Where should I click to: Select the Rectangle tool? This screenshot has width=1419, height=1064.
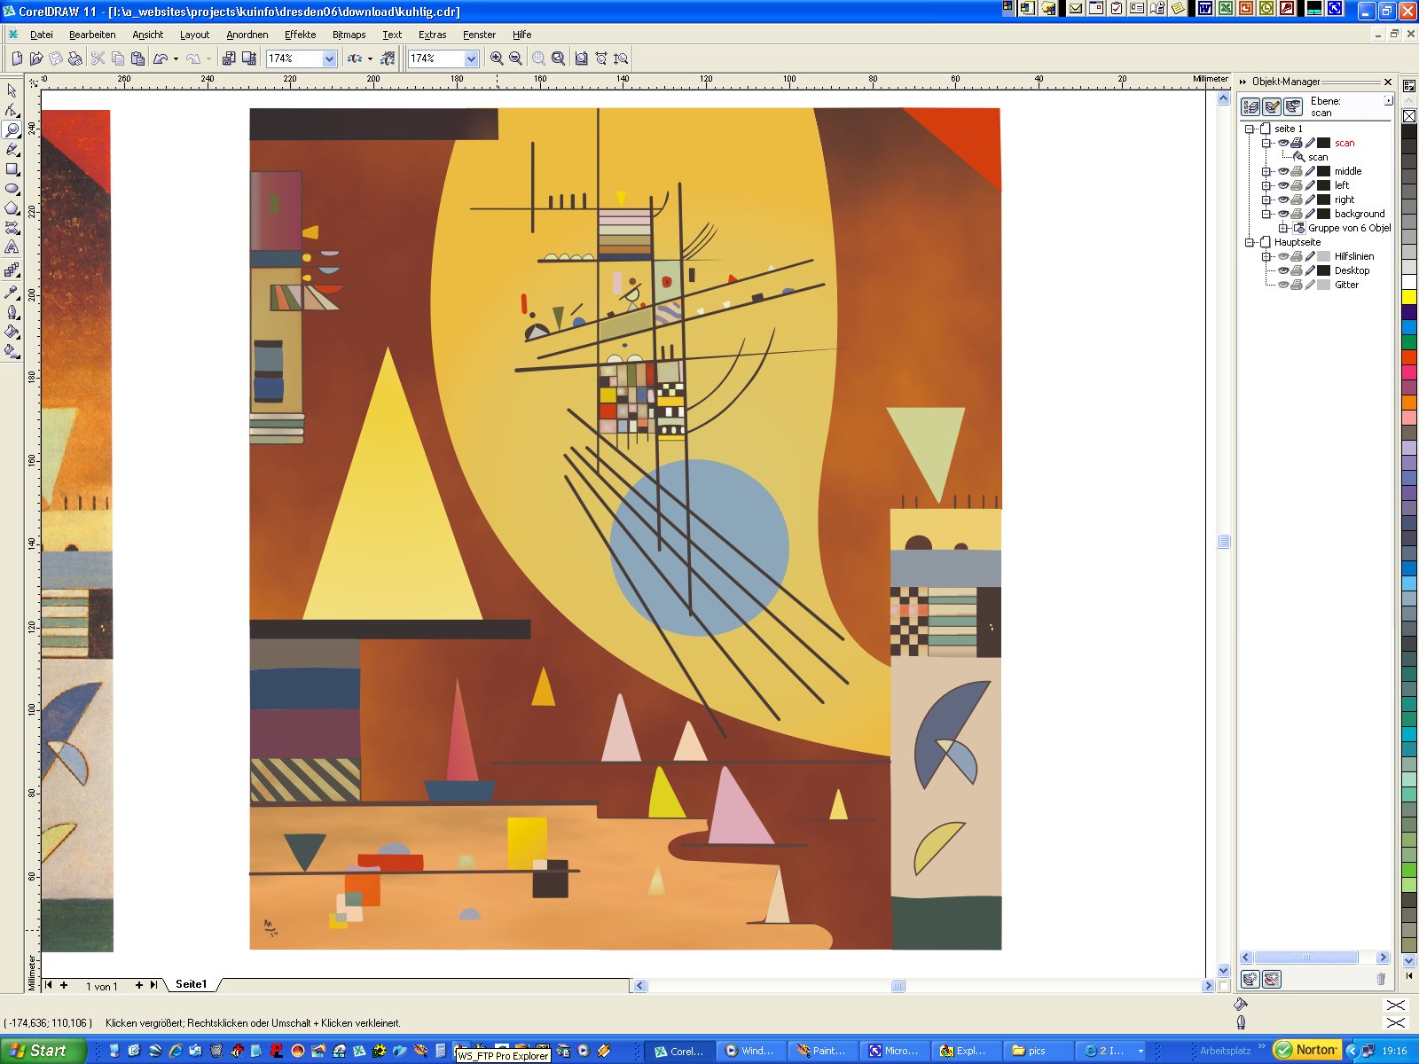[12, 168]
